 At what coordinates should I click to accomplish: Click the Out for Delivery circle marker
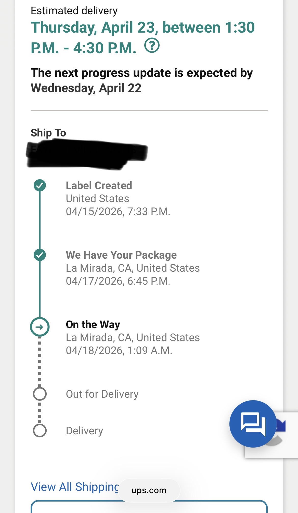click(x=40, y=394)
